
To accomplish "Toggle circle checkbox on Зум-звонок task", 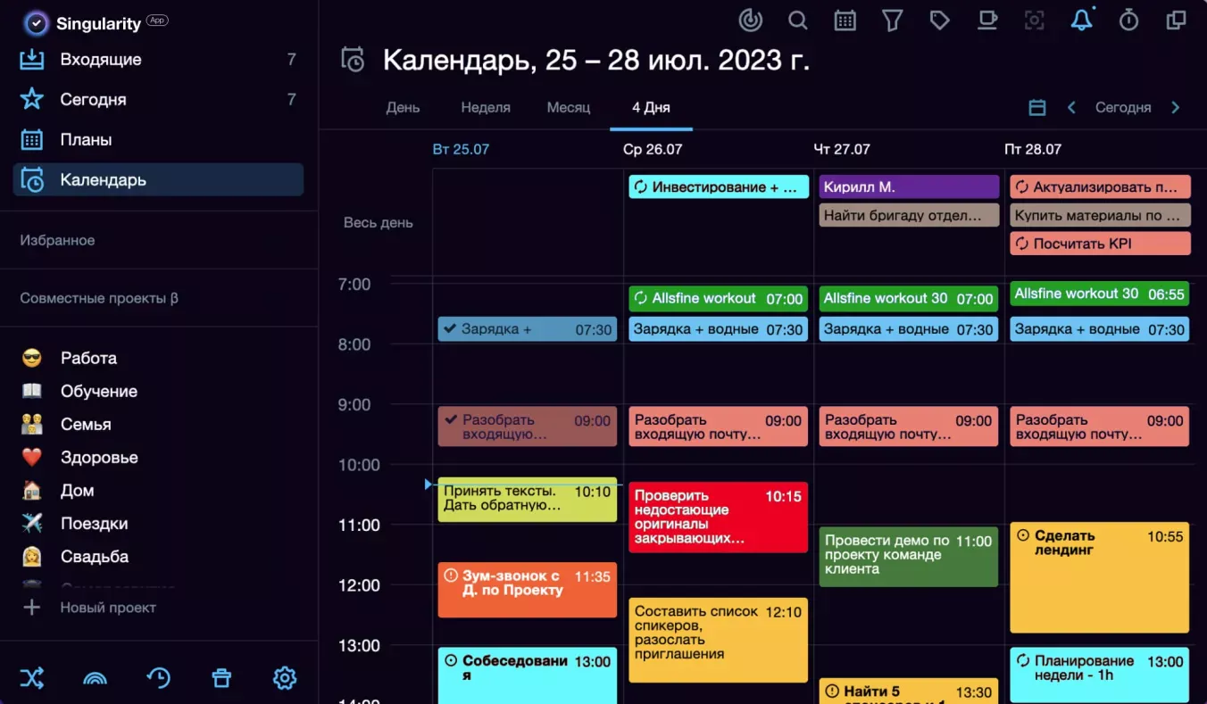I will 451,576.
